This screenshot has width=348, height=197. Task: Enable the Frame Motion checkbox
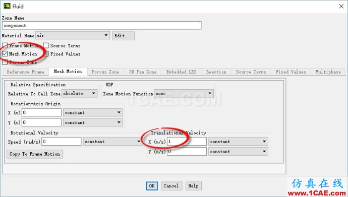[x=5, y=46]
